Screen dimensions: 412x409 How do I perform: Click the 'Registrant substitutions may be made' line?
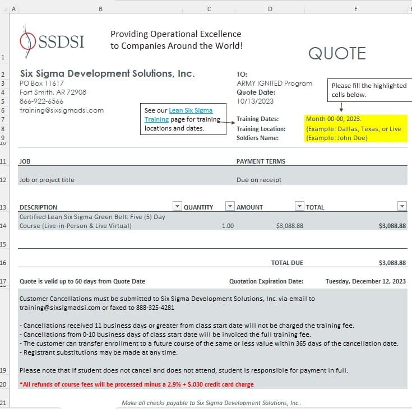pyautogui.click(x=99, y=352)
